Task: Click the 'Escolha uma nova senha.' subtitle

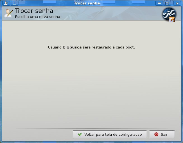Action: coord(38,17)
